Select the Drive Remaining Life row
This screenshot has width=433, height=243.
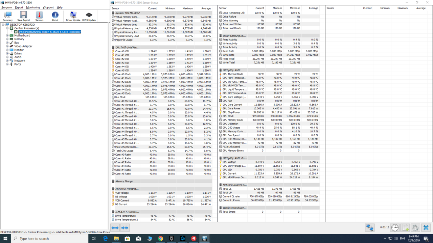(x=269, y=13)
